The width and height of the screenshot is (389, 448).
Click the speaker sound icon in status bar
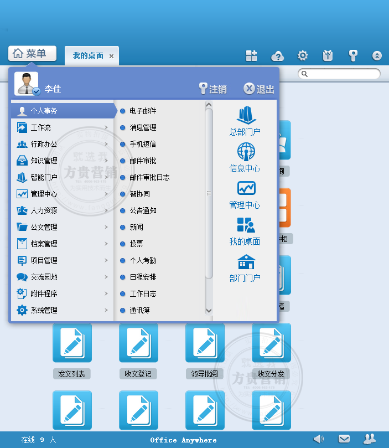pos(319,439)
